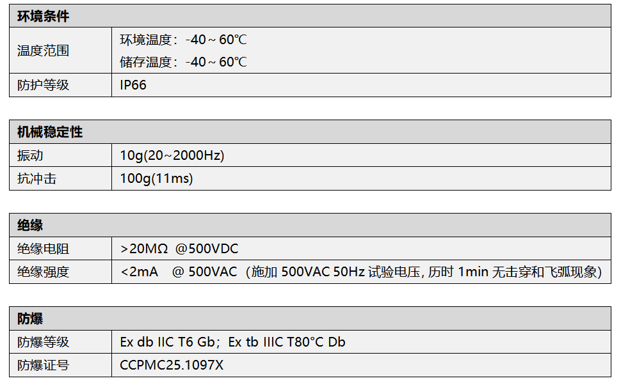
Task: Click the <2mA @ 500VAC value text
Action: tap(178, 272)
